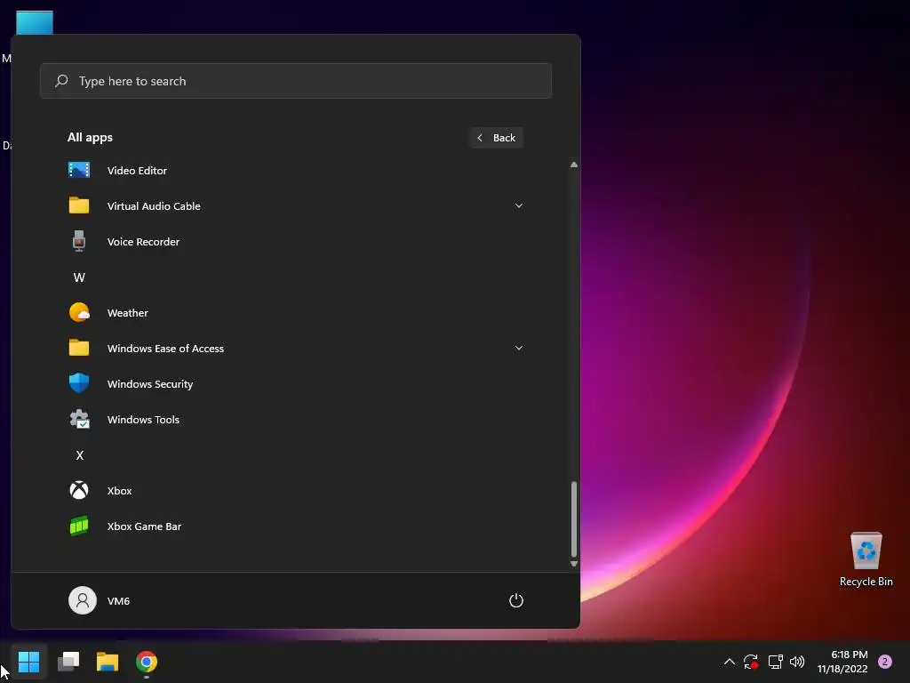Open the Video Editor app icon
Screen dimensions: 910x683
79,170
